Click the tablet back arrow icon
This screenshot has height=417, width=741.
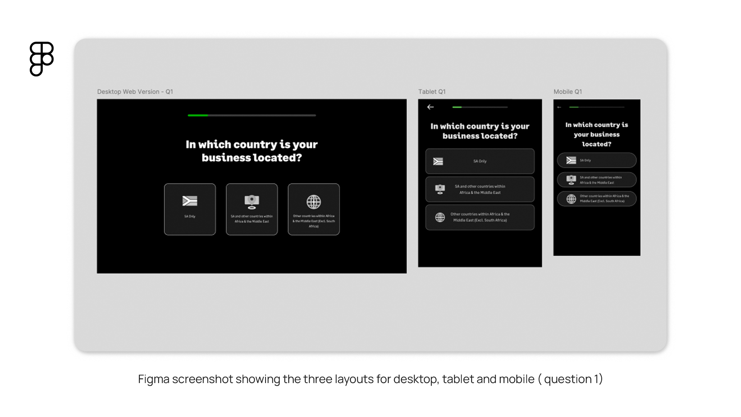pos(431,107)
